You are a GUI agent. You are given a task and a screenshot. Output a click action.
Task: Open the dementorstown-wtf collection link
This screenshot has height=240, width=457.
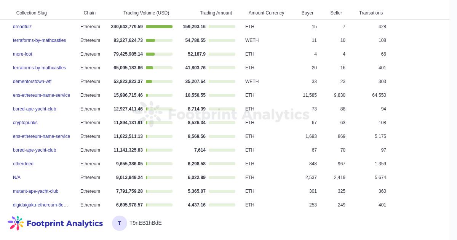[x=32, y=82]
